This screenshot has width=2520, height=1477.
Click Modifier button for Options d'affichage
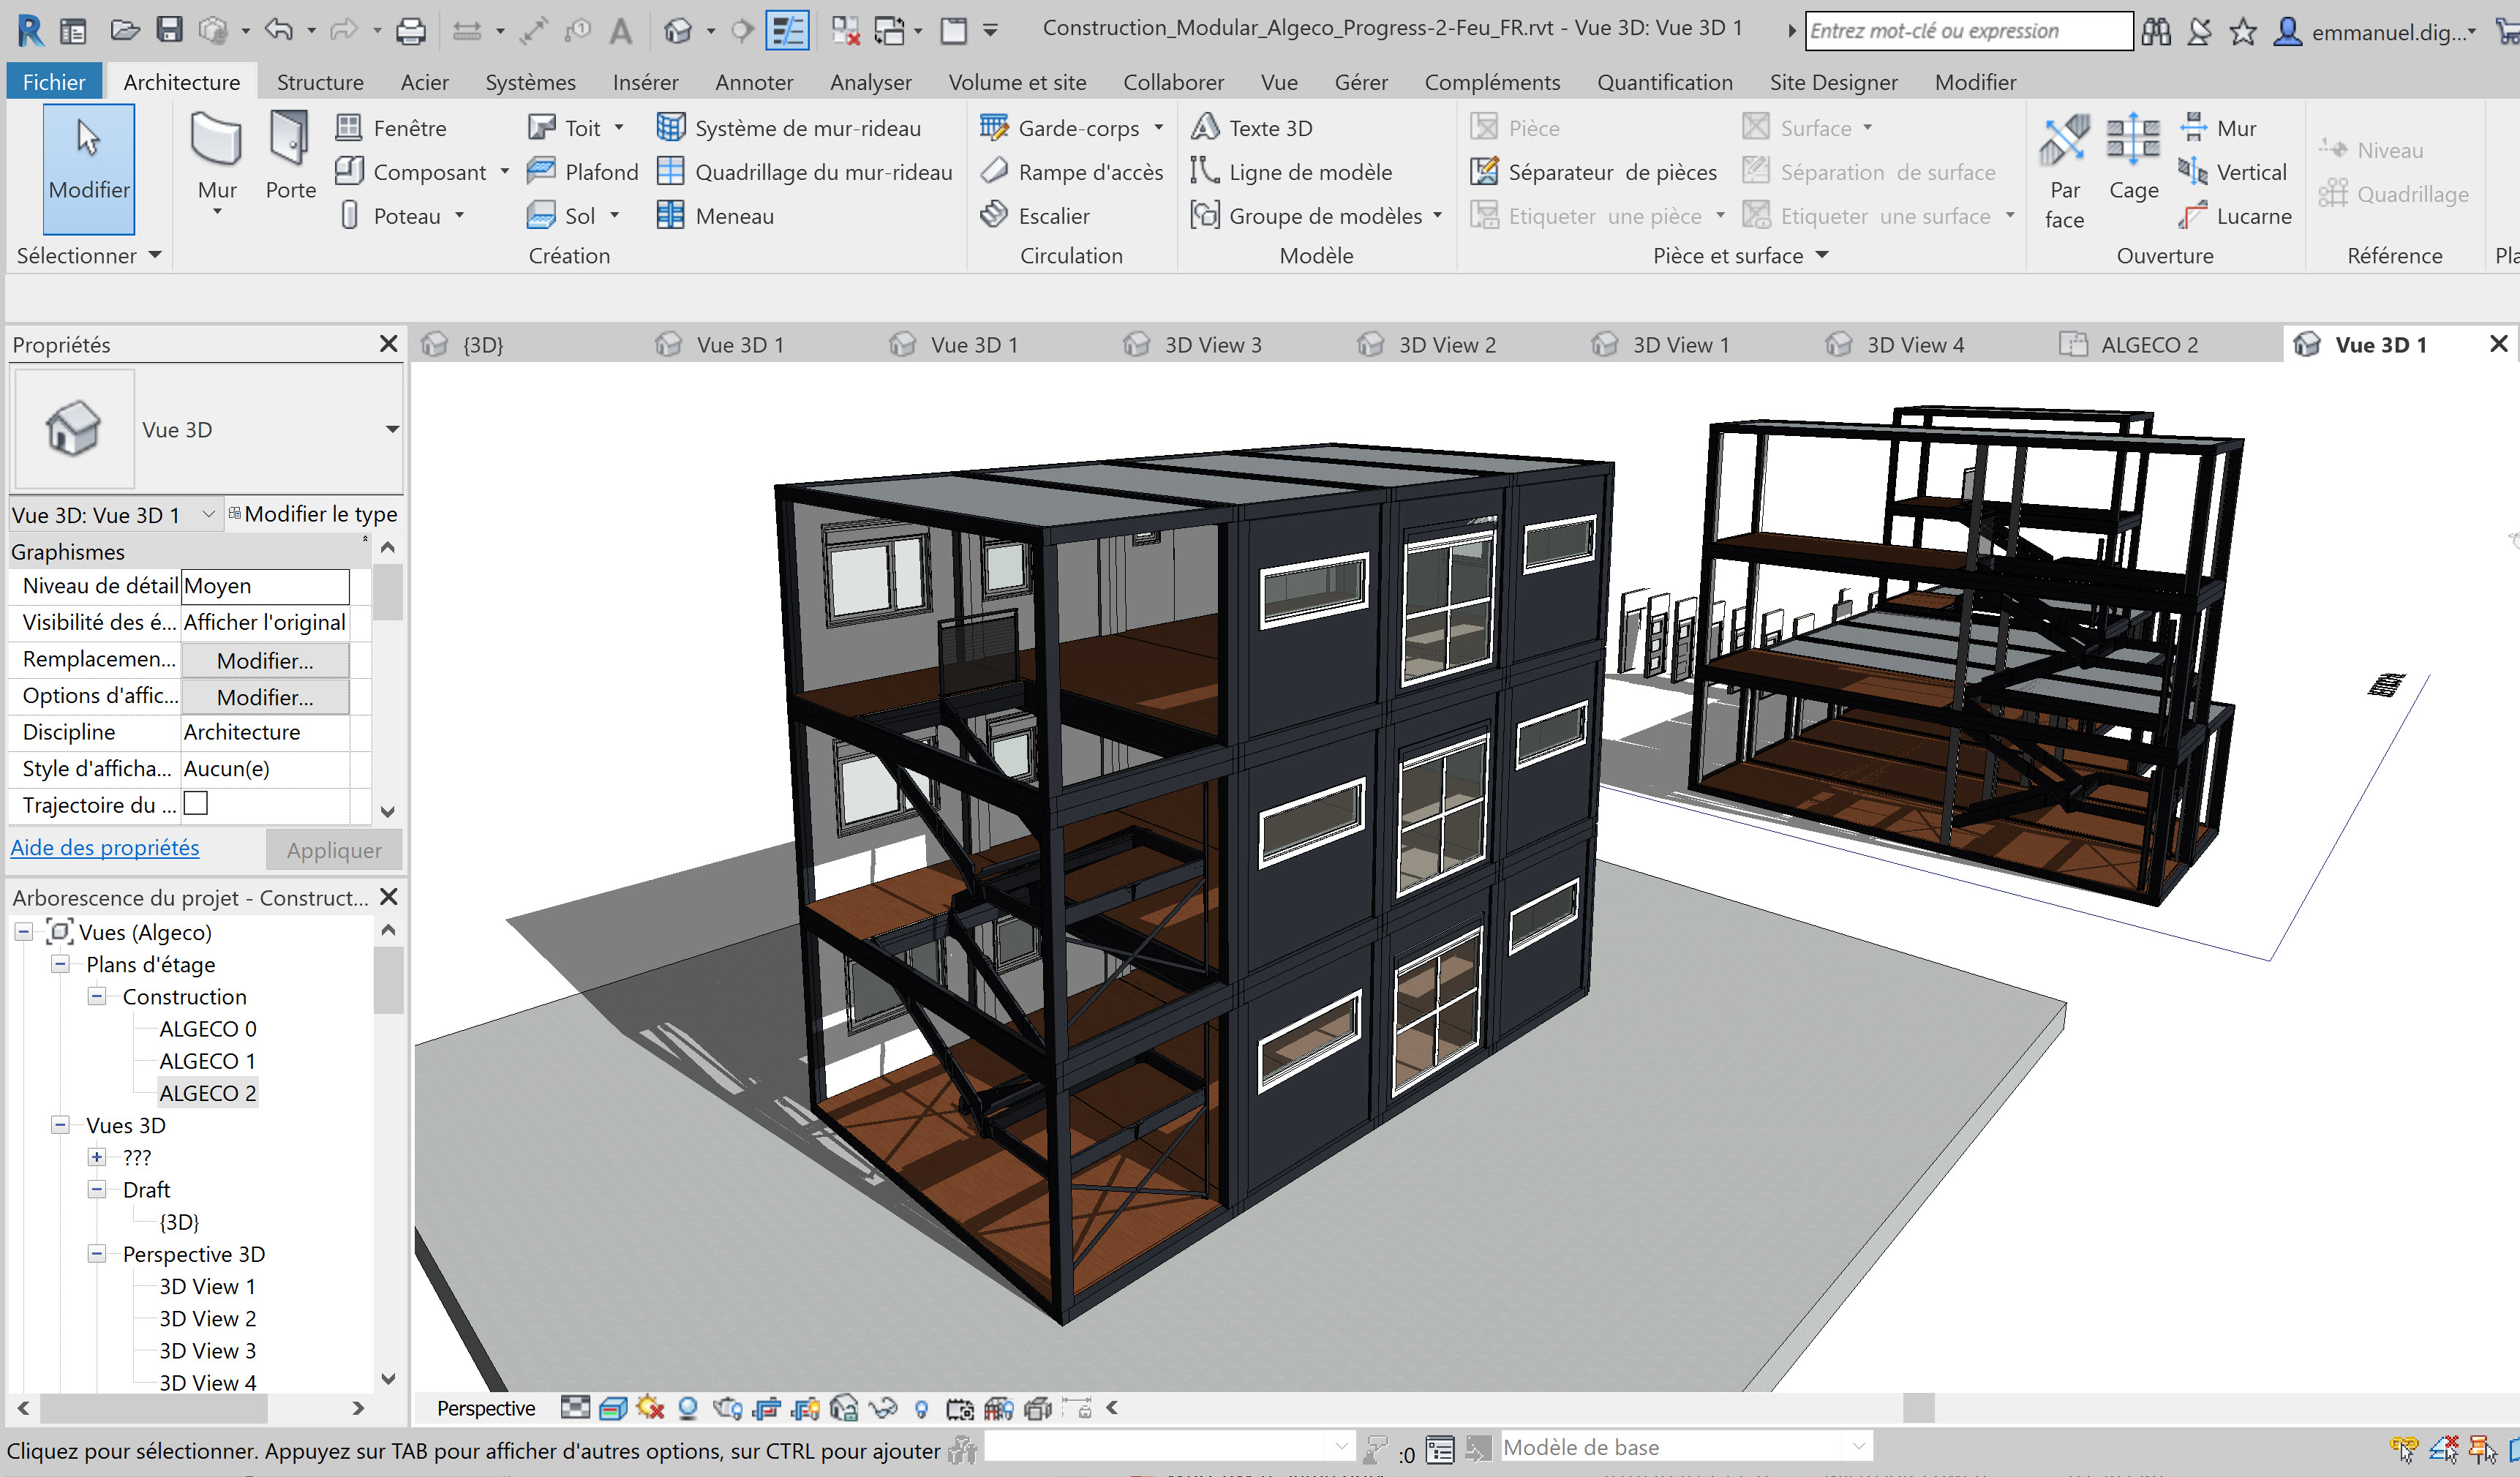(x=265, y=697)
